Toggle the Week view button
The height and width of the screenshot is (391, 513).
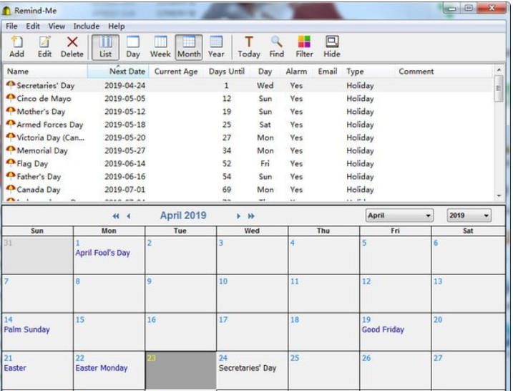coord(160,43)
